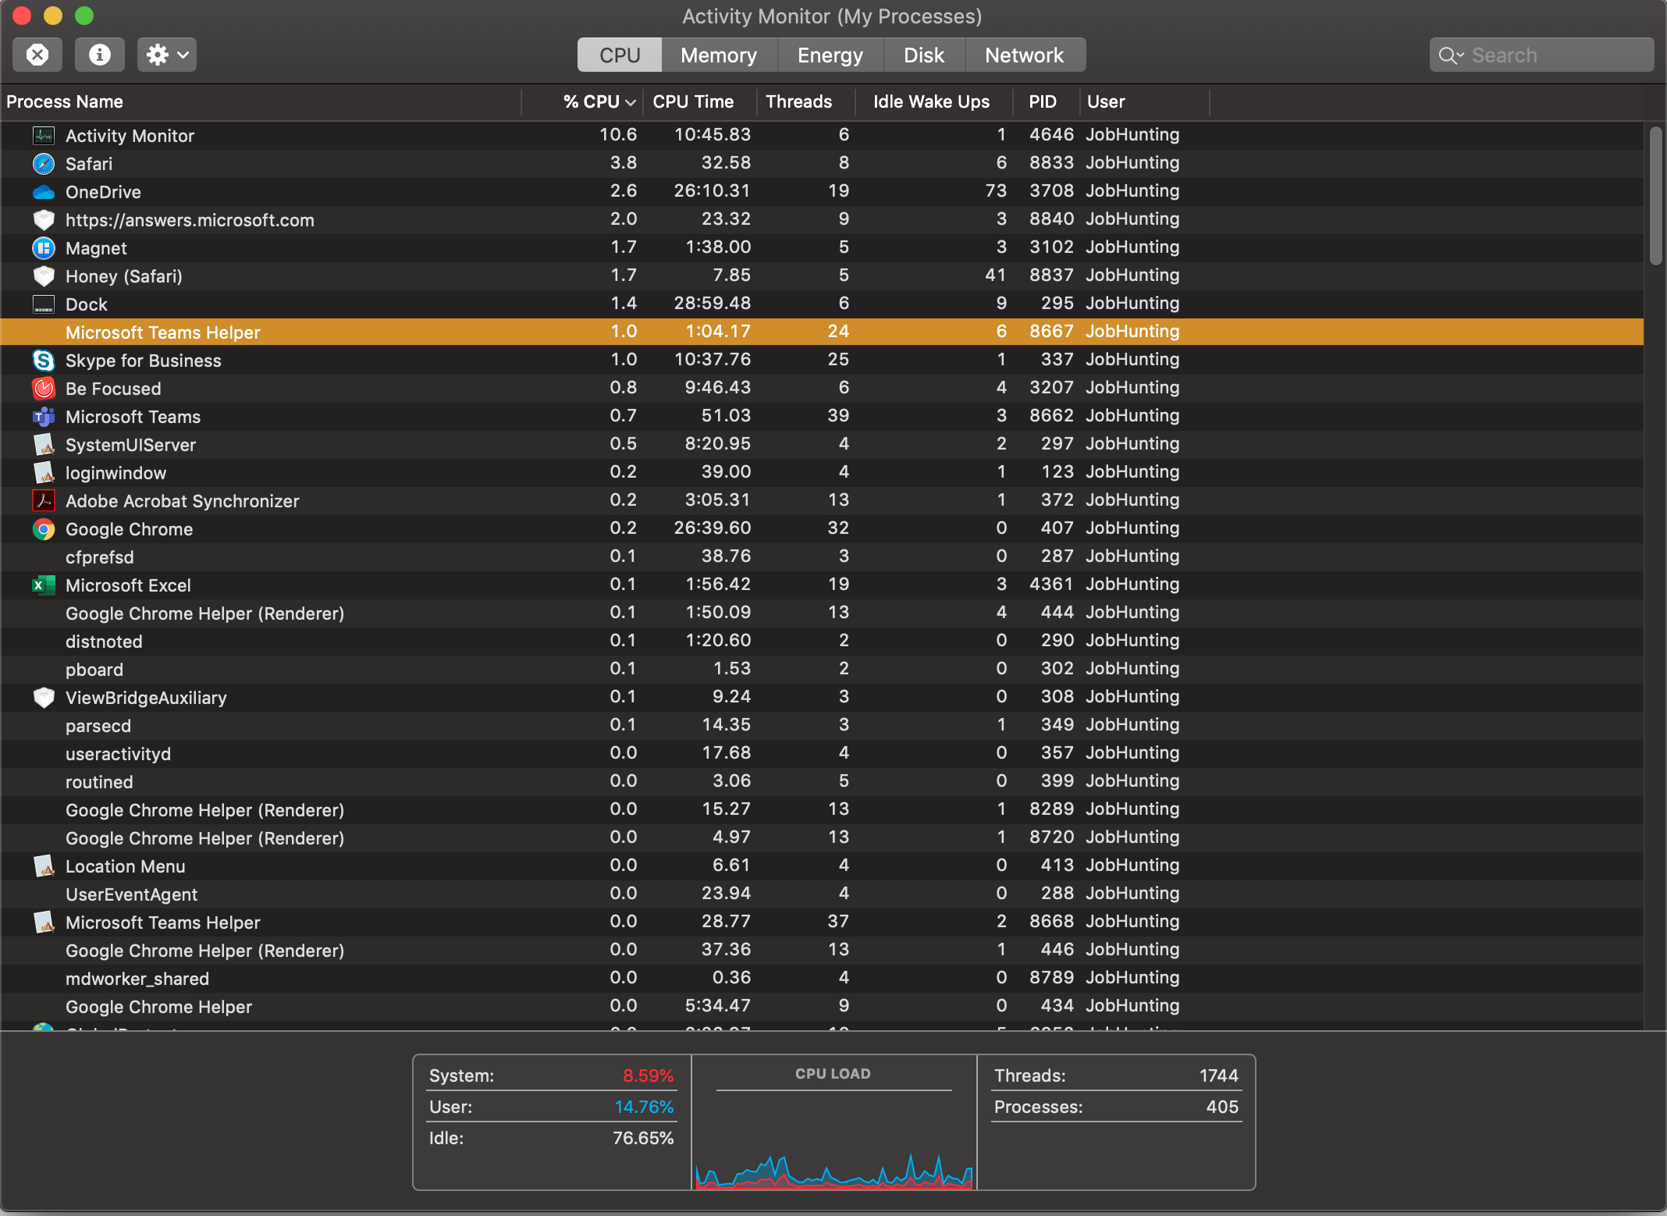Sort by the % CPU column header

591,102
